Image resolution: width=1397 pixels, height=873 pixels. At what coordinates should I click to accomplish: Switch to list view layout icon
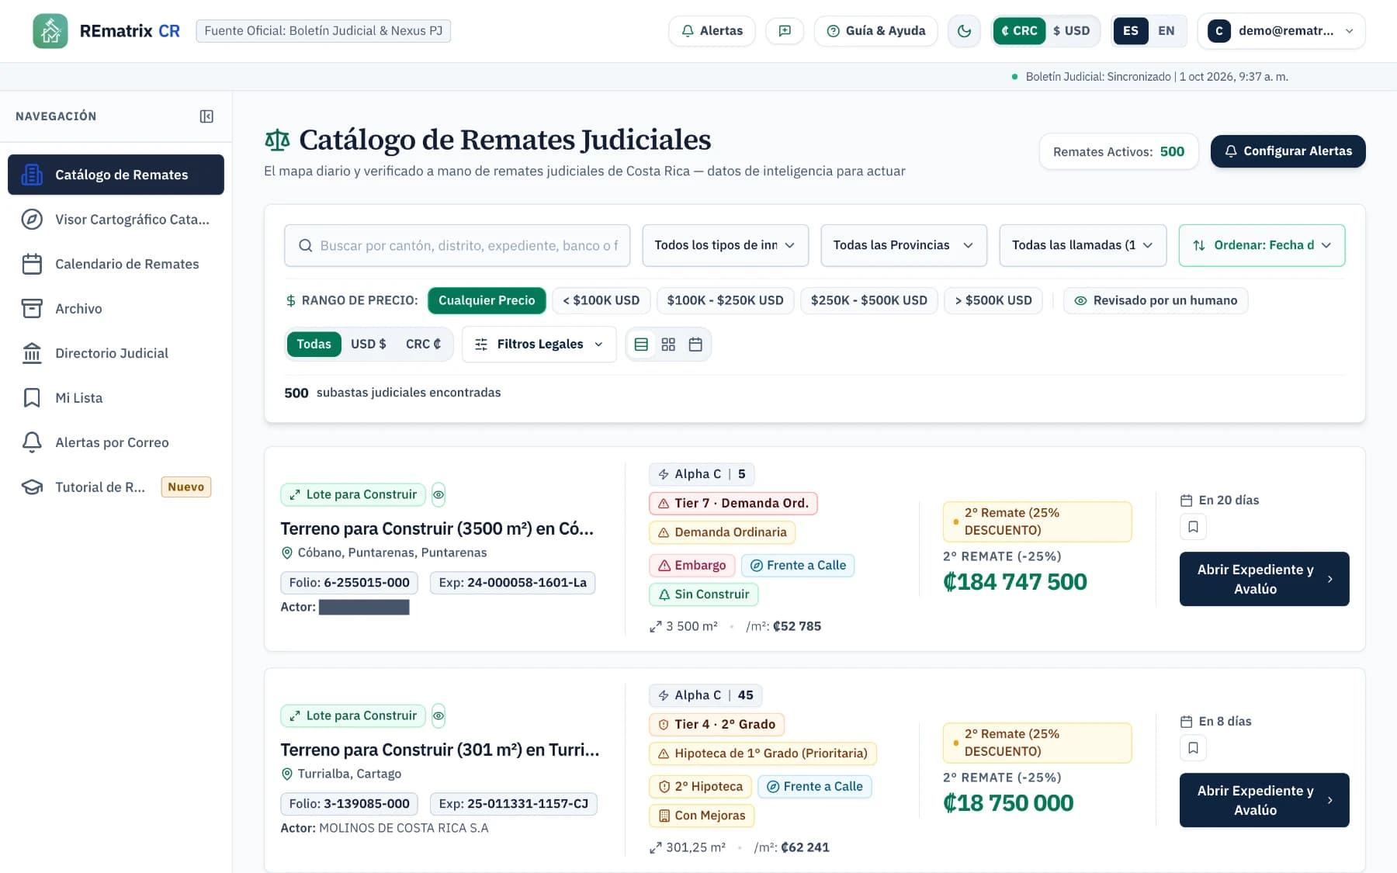641,345
